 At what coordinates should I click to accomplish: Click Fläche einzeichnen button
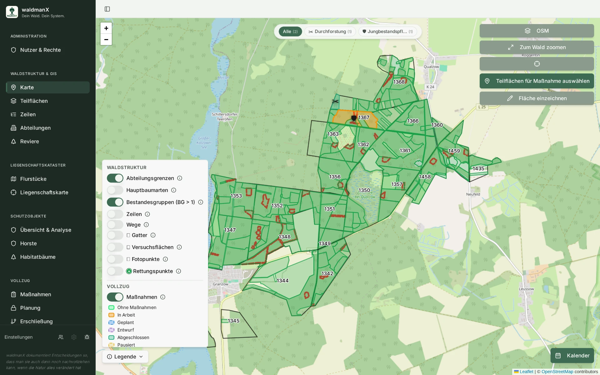pyautogui.click(x=537, y=98)
